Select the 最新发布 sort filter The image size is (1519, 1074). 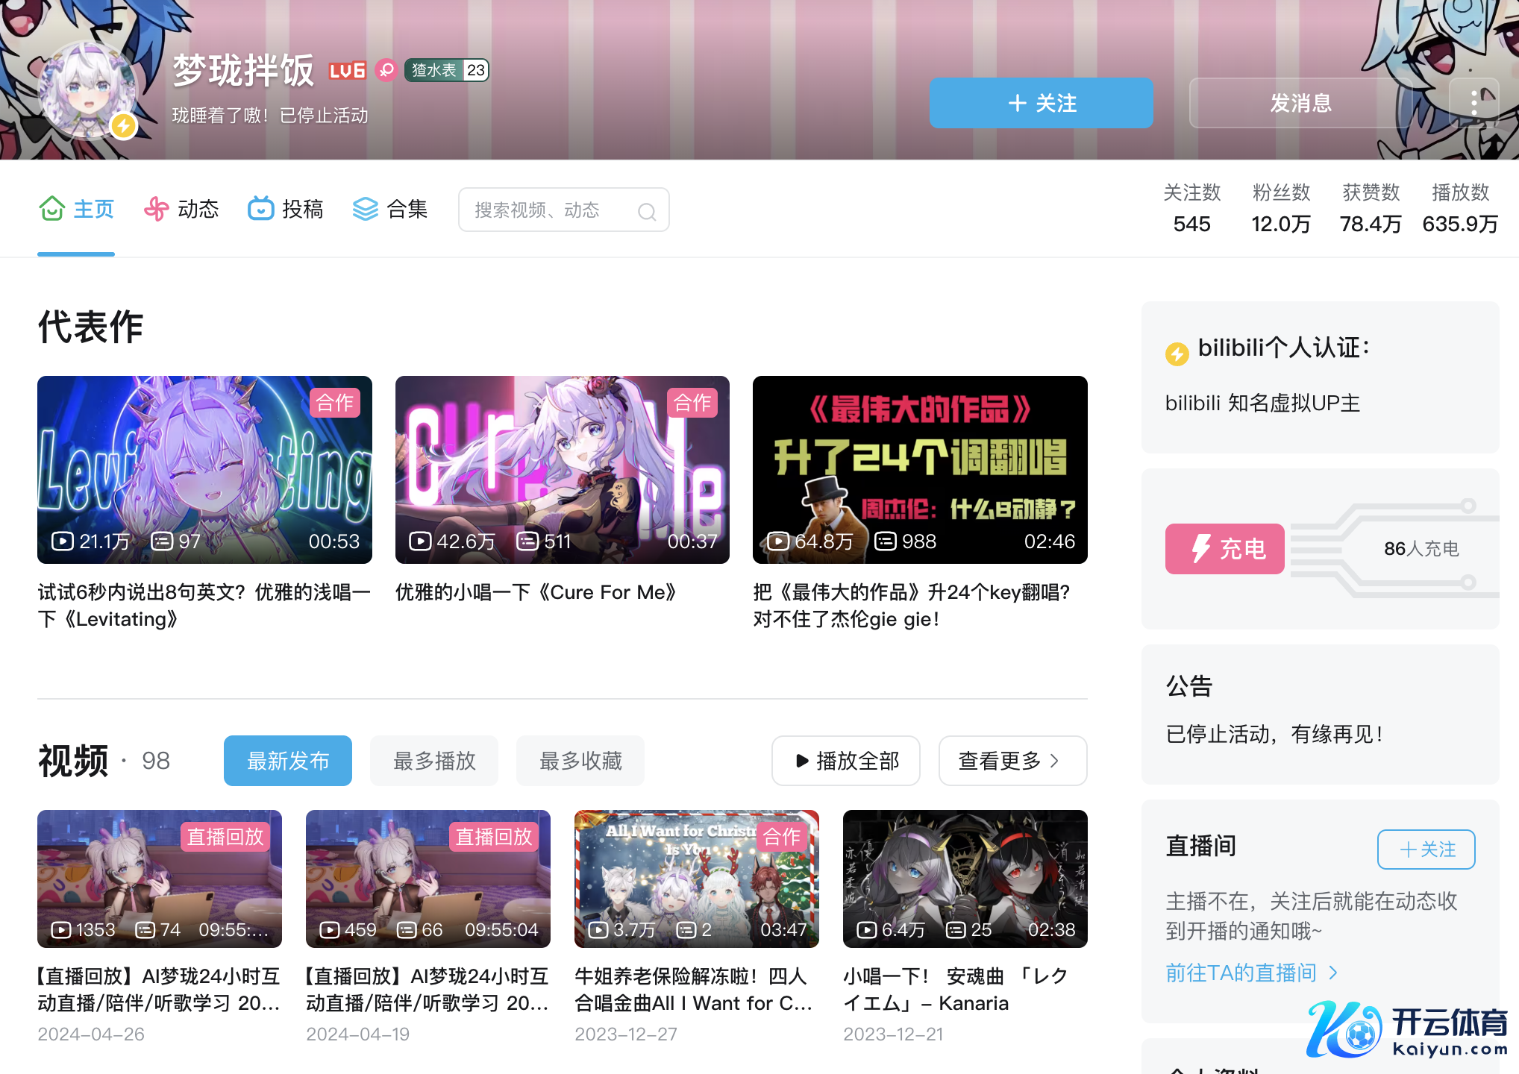point(288,761)
